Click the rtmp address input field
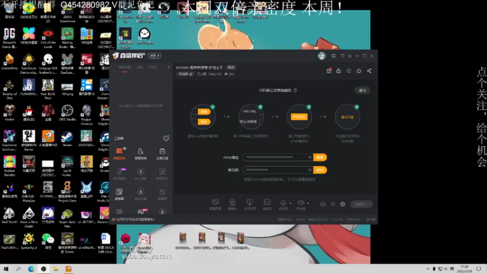Screen dimensions: 487x274 (278, 157)
